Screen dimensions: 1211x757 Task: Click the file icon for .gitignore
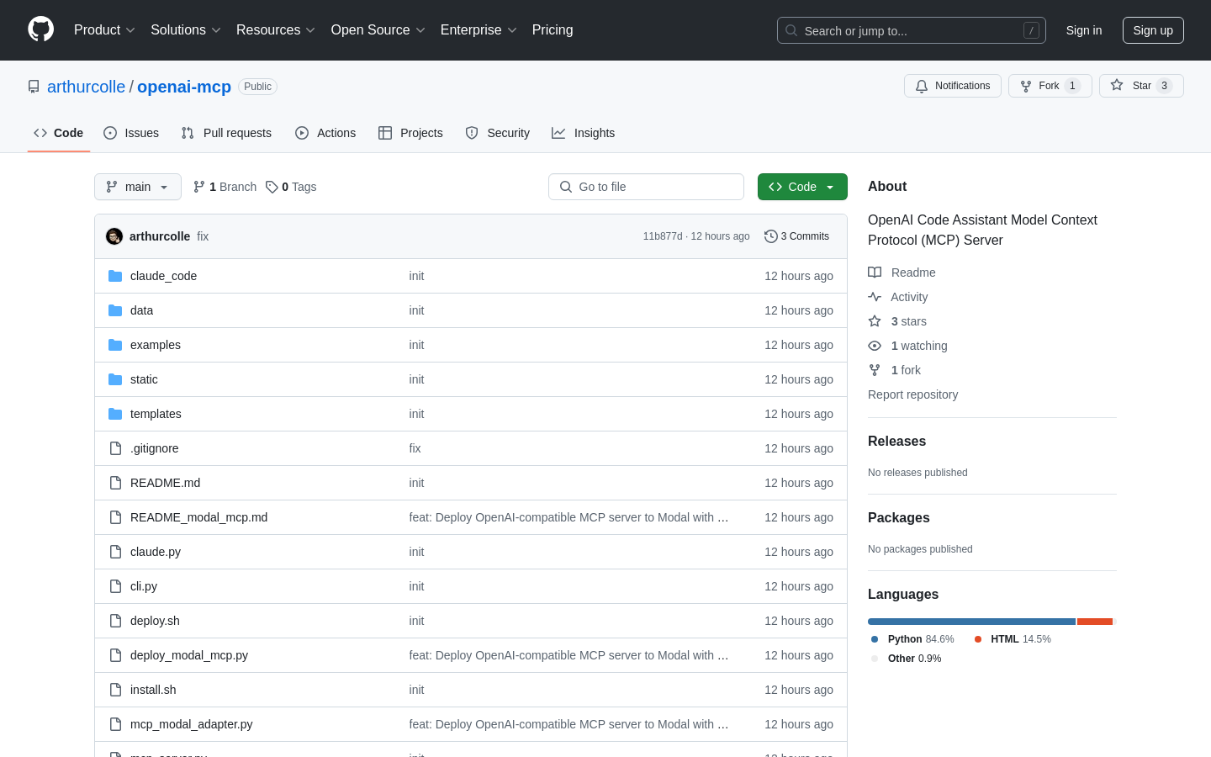pyautogui.click(x=115, y=448)
